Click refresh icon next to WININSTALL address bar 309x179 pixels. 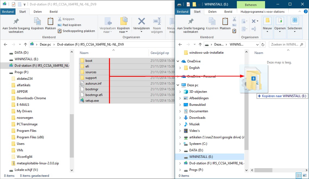coord(262,44)
